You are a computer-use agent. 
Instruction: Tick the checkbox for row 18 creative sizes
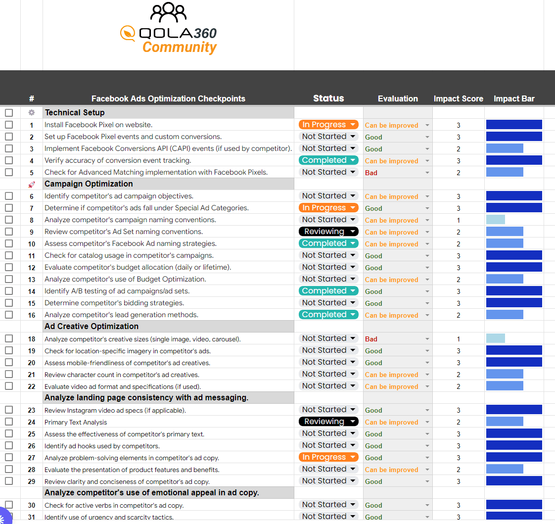pos(9,338)
